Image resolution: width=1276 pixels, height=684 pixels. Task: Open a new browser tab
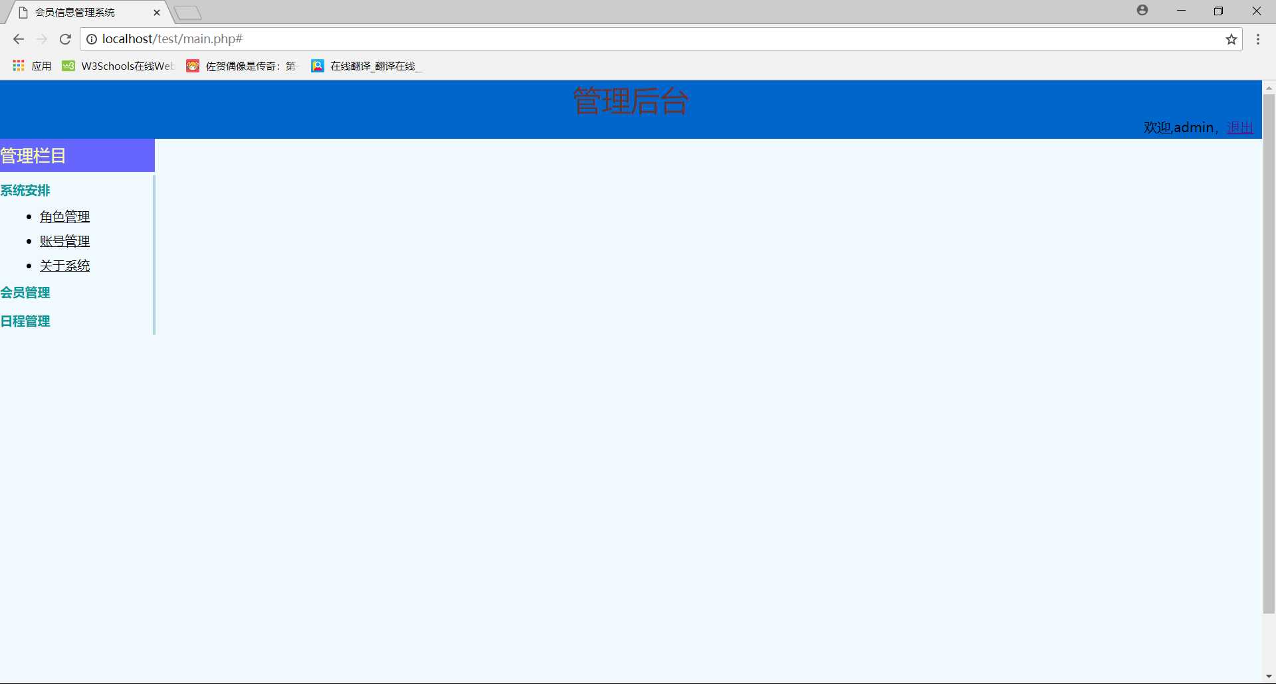188,13
